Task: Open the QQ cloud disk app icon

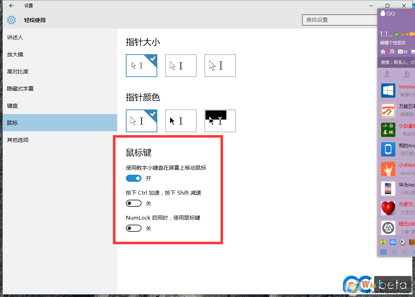Action: (x=393, y=242)
